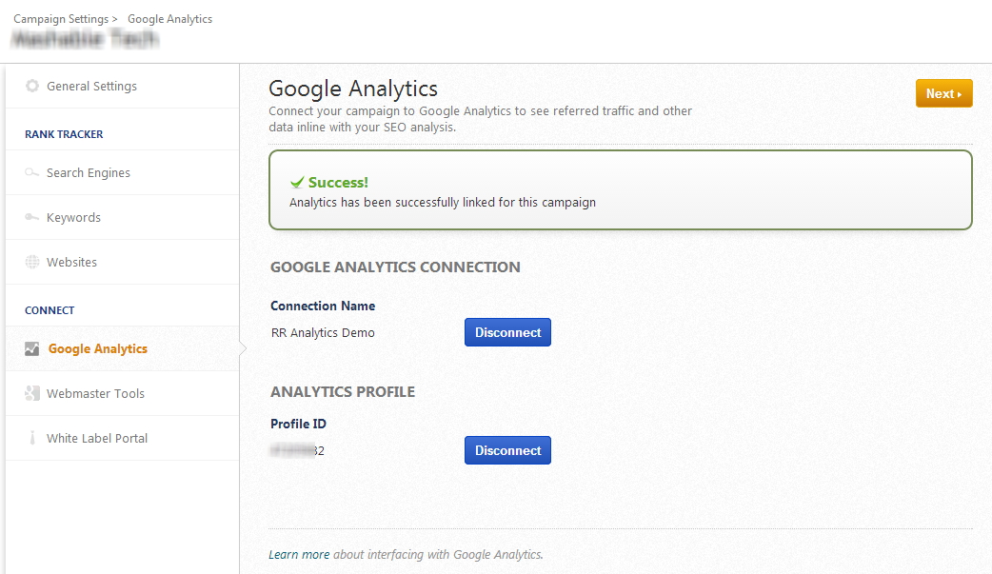Open General Settings in the sidebar

point(91,87)
